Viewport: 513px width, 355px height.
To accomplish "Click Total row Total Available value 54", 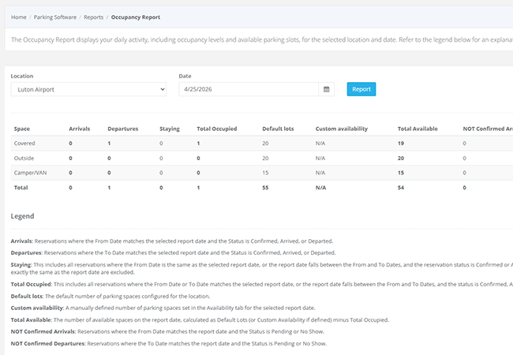I will tap(401, 188).
